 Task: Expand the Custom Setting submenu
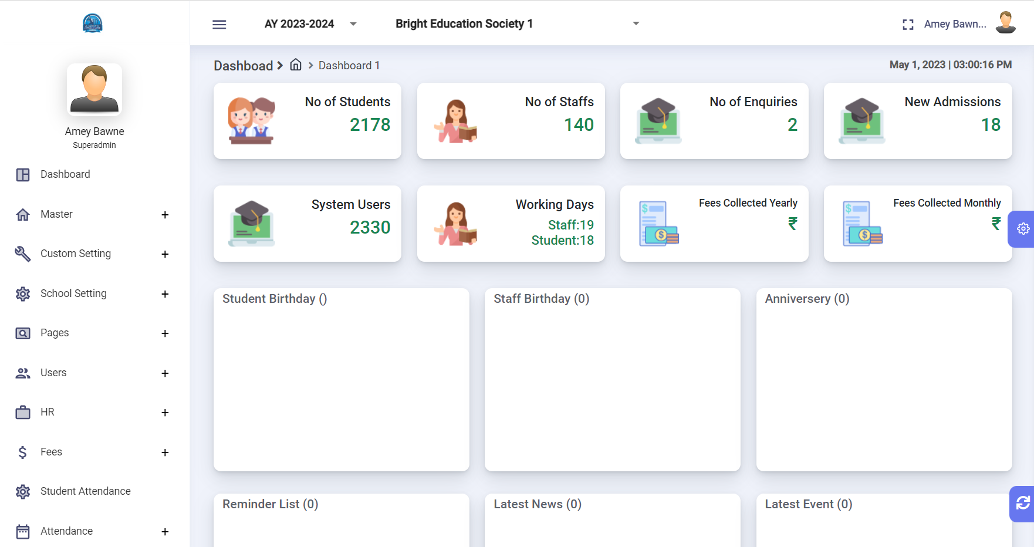coord(165,254)
